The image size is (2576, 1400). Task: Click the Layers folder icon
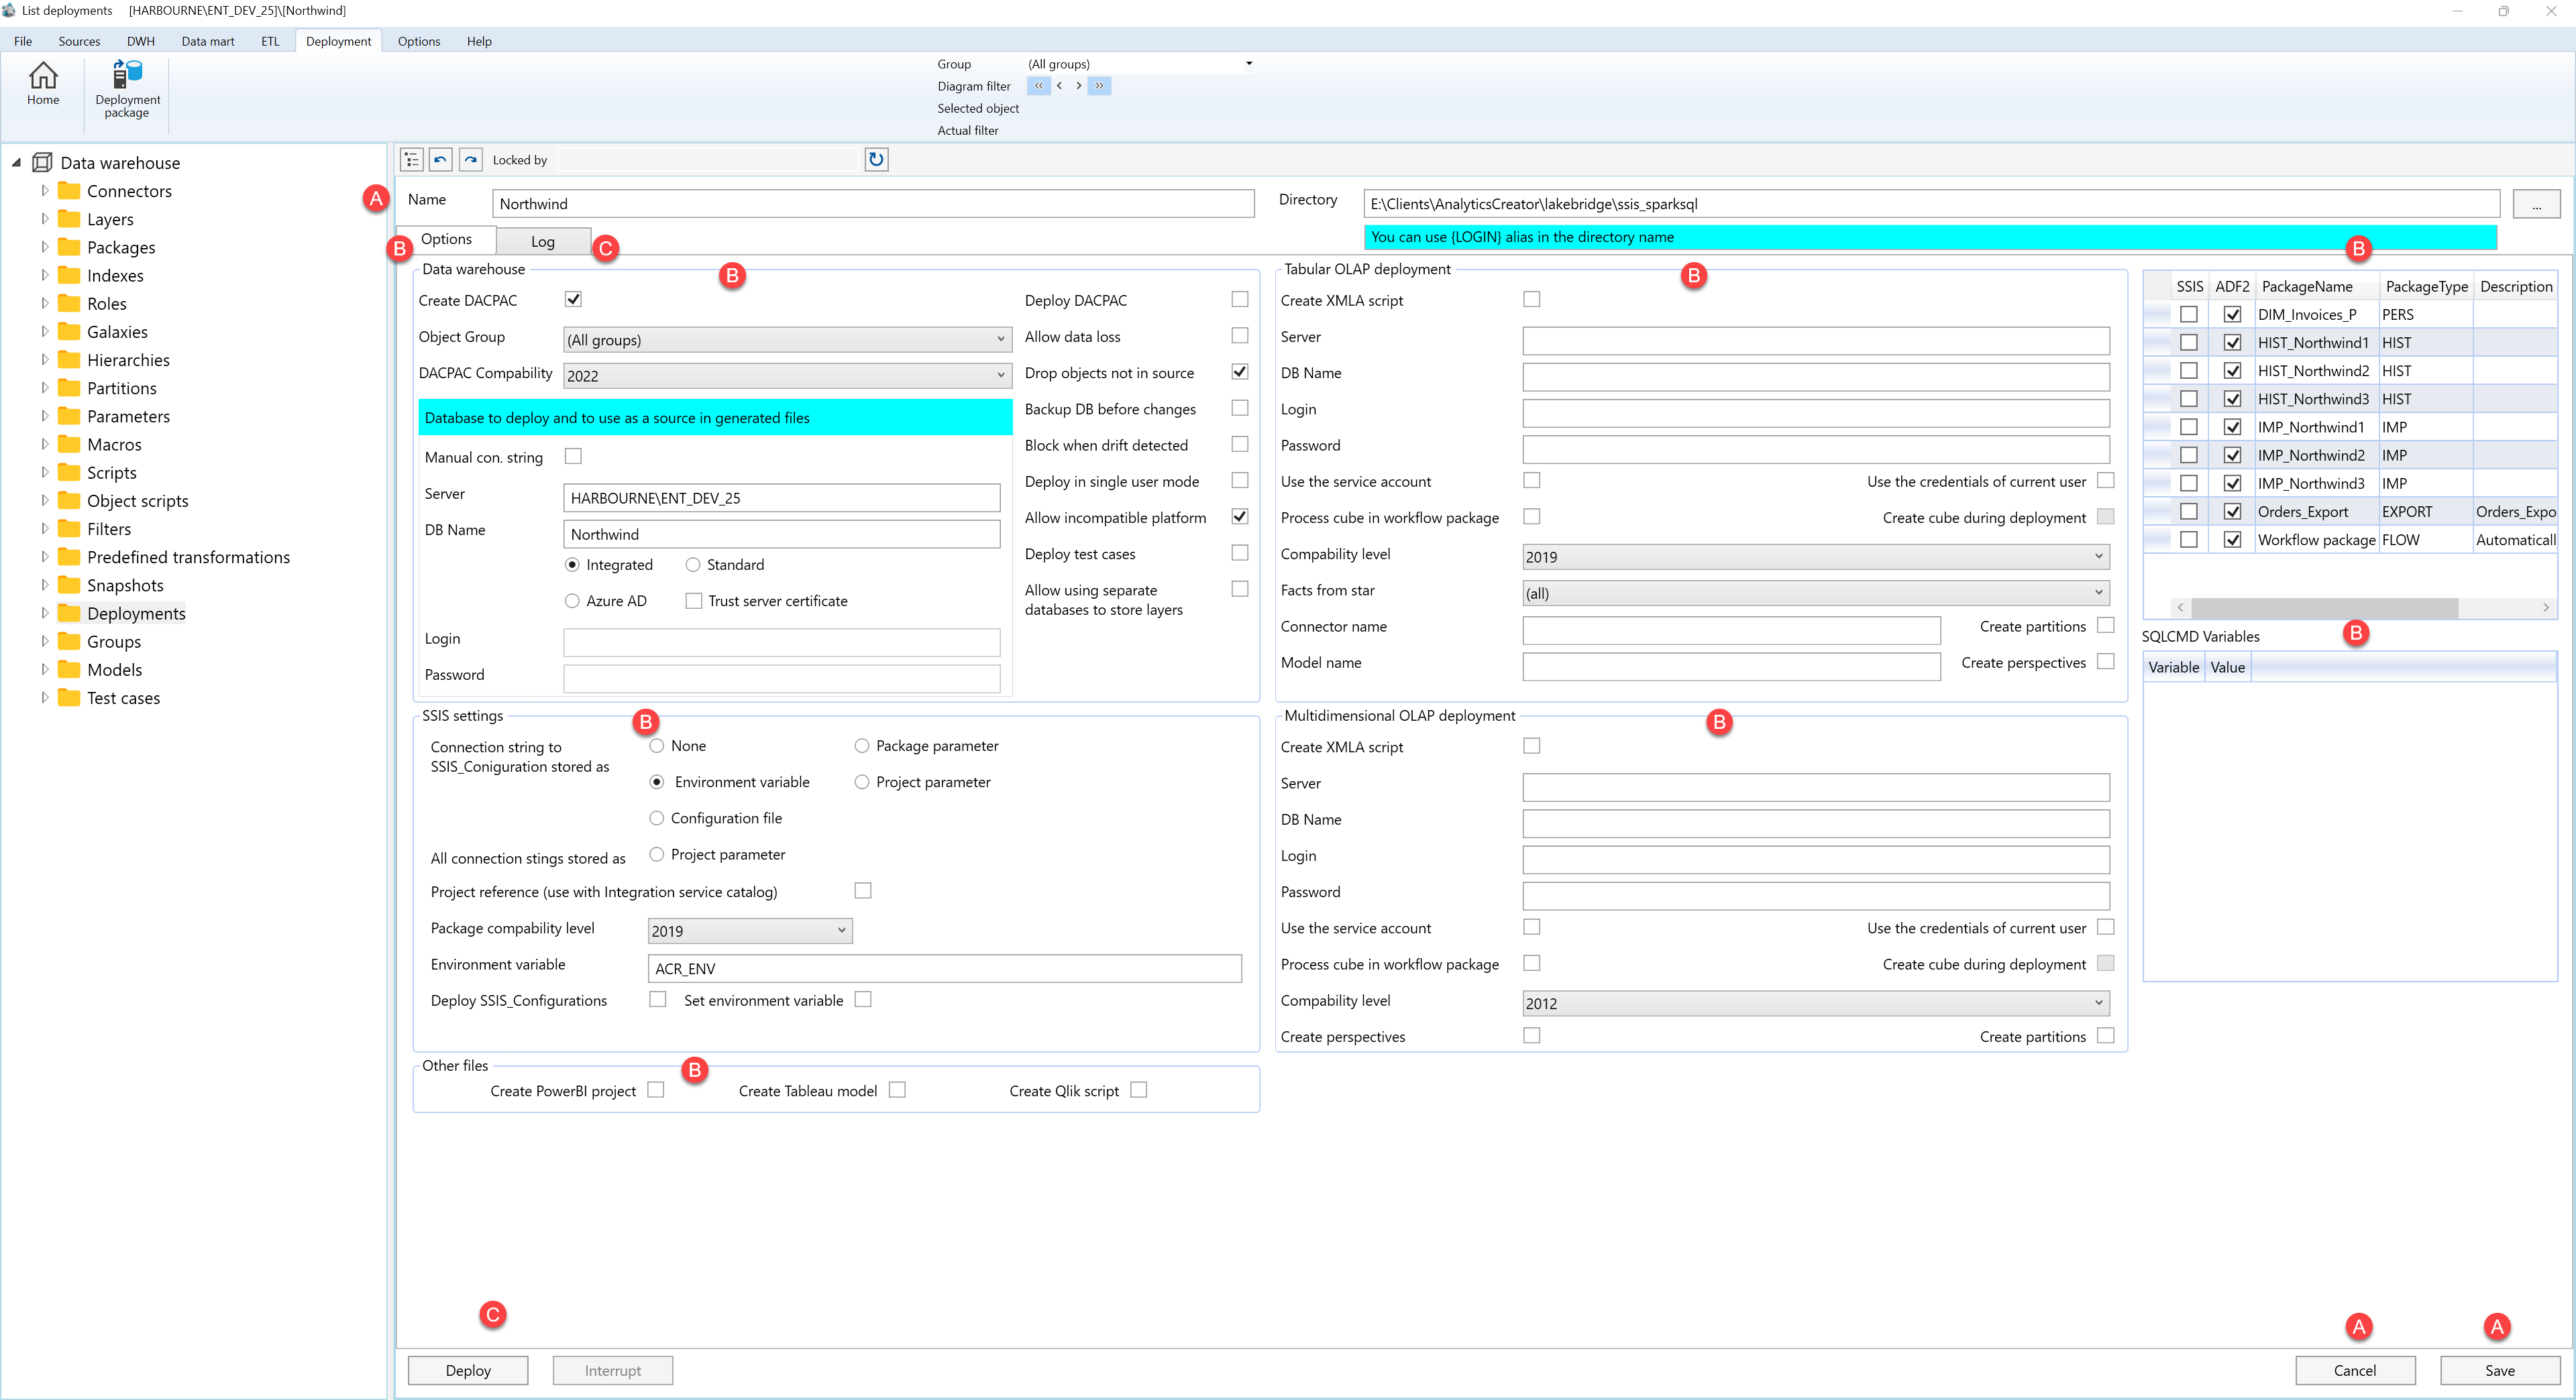(x=69, y=219)
